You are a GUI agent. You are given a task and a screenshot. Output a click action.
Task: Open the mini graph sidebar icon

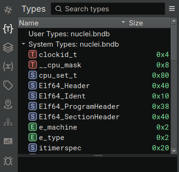point(8,141)
